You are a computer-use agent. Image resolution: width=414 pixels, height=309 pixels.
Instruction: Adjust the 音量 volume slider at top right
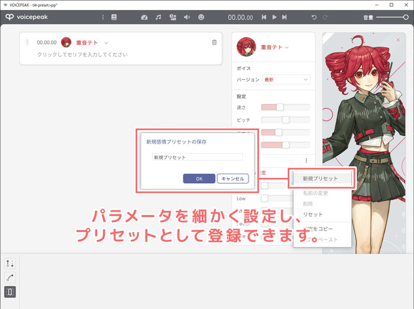[x=392, y=17]
